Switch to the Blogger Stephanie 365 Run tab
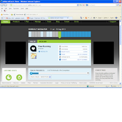 coord(37,18)
